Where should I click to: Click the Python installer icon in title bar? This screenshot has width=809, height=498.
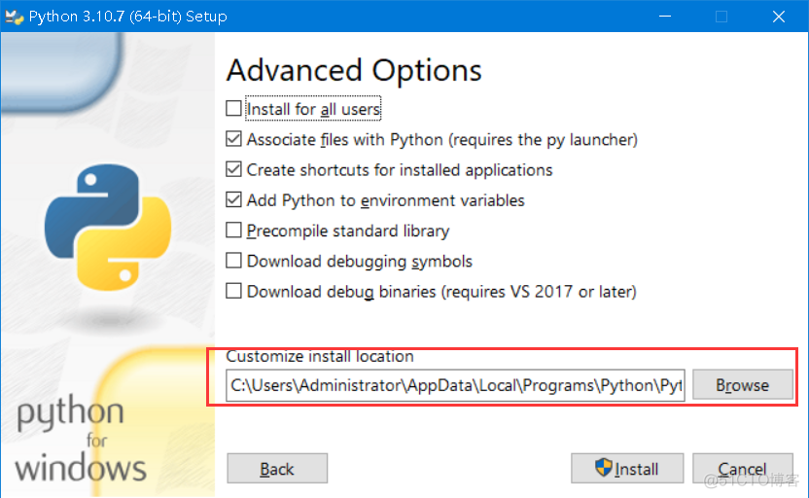pos(14,16)
